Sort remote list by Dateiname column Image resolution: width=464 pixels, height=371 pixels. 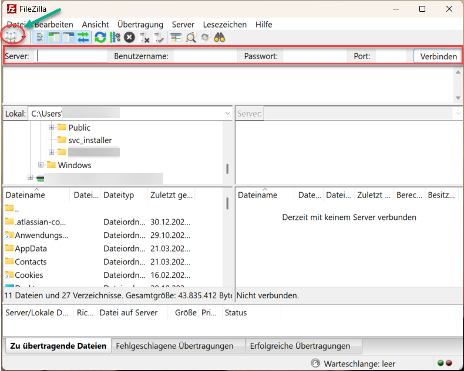click(x=264, y=195)
